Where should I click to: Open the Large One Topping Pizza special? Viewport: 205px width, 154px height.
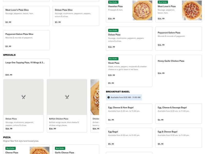pos(26,67)
